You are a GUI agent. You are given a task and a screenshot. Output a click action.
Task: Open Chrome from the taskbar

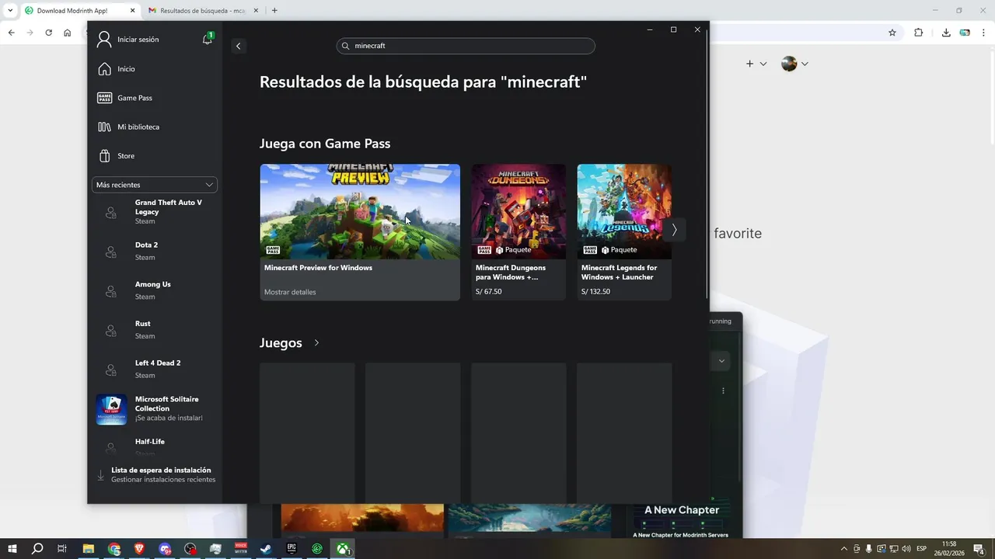click(x=114, y=549)
